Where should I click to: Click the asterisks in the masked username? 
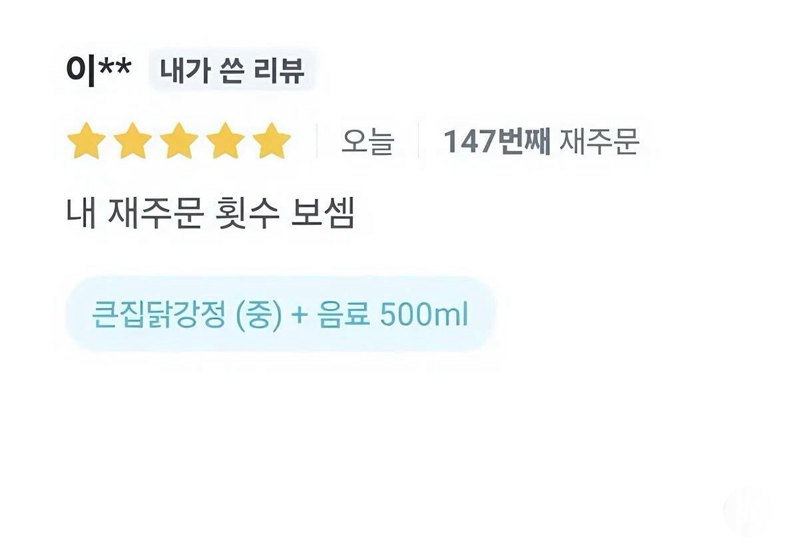click(x=115, y=67)
